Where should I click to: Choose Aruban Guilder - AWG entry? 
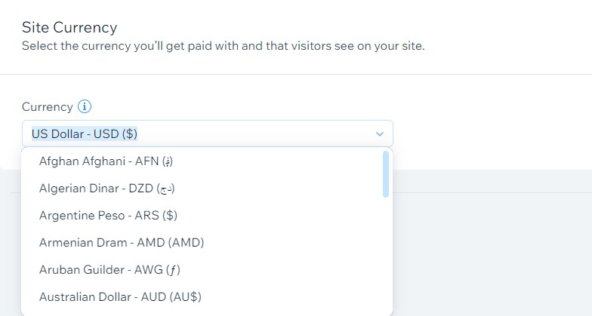coord(109,270)
